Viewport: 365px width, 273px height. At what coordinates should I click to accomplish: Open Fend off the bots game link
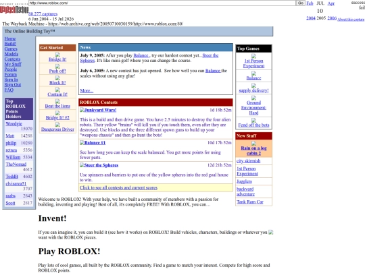tap(253, 125)
